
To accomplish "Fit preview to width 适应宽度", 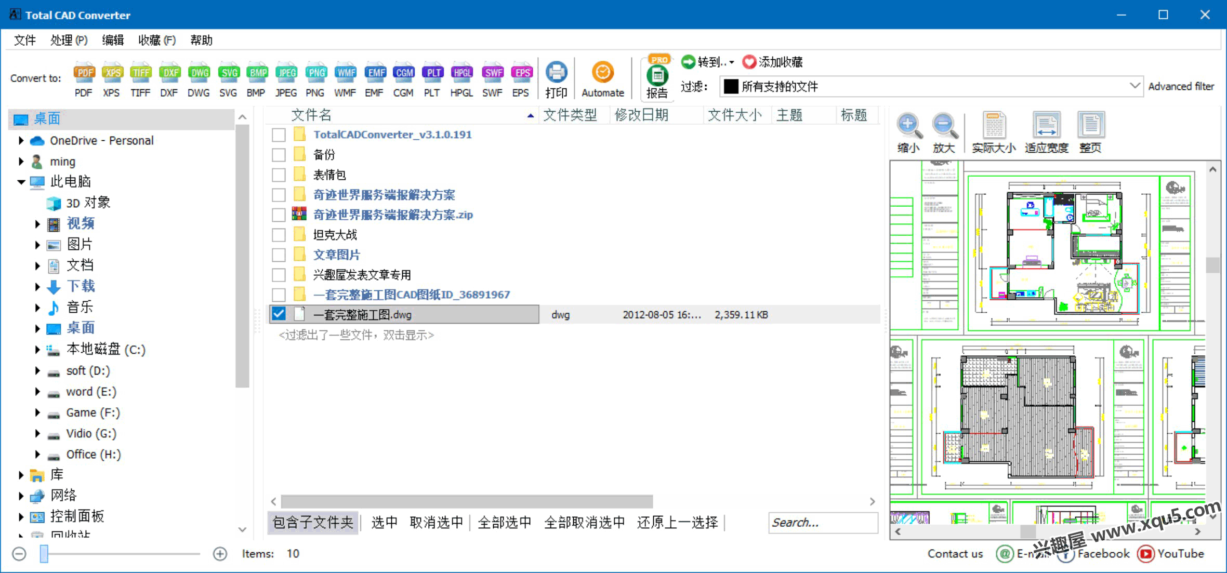I will [1046, 133].
